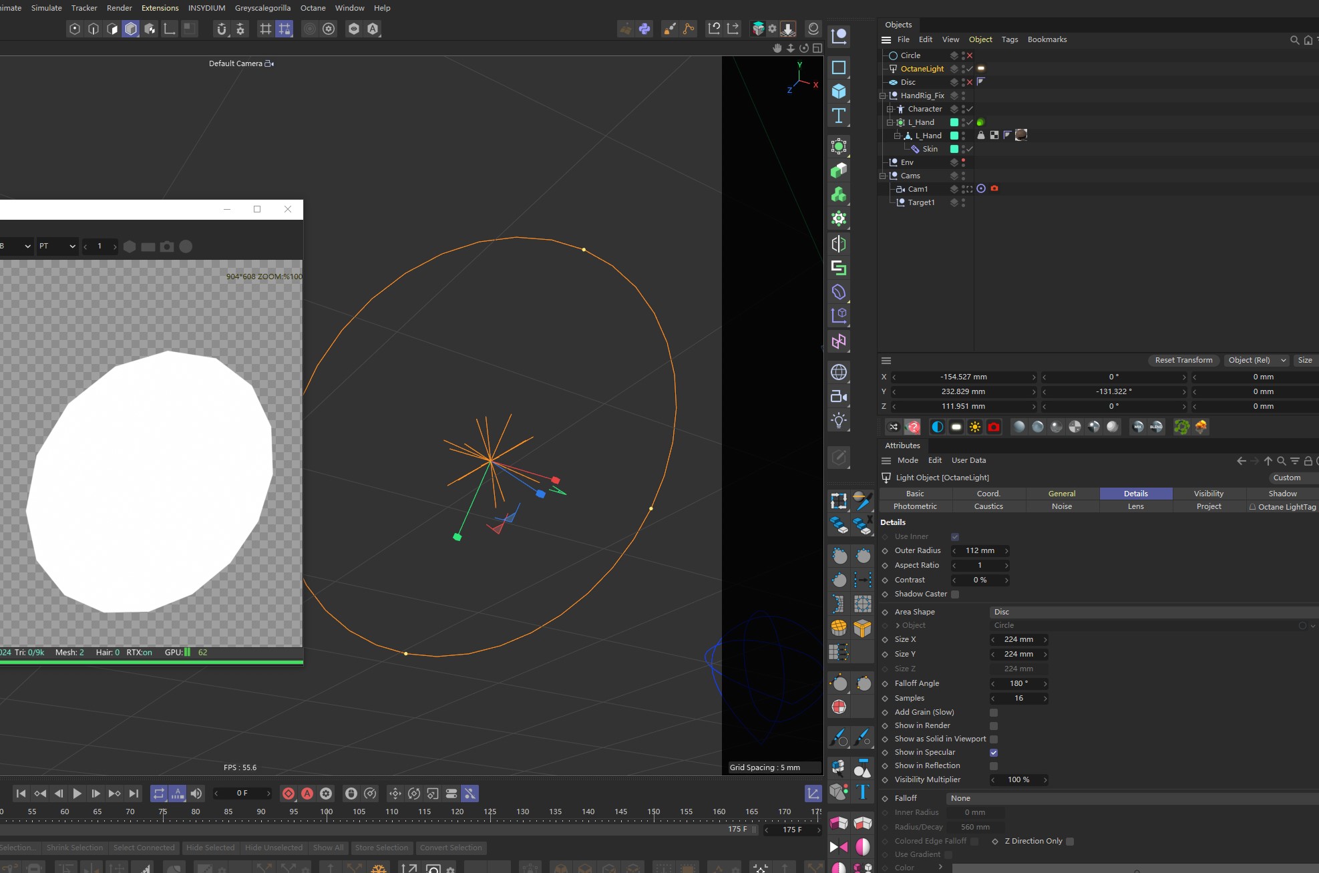
Task: Click the record active objects button
Action: tap(289, 794)
